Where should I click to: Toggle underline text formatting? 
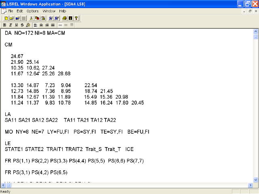point(16,25)
